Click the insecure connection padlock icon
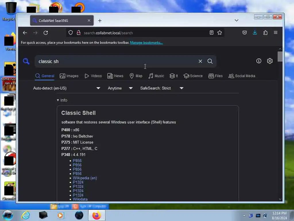Viewport: 294px width, 221px height. [79, 33]
